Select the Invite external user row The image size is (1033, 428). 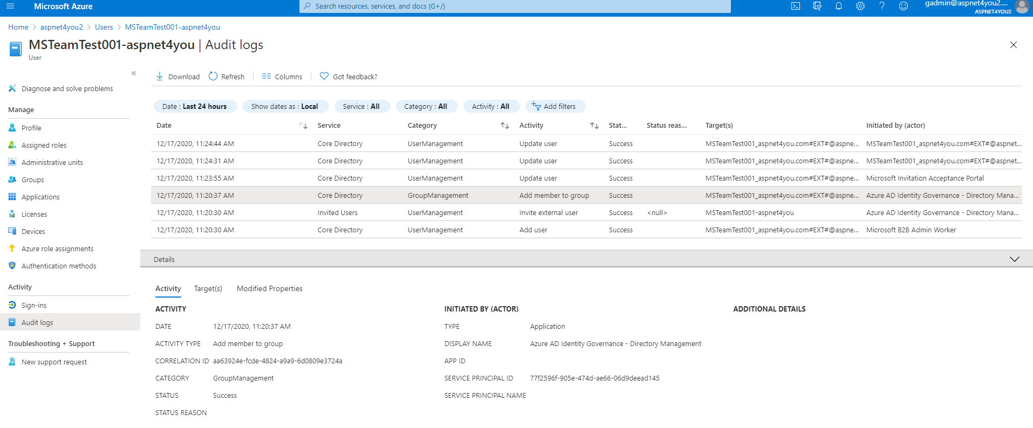(586, 212)
